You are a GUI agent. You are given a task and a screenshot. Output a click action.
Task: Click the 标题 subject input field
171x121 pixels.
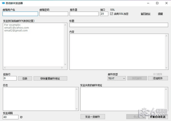coord(119,25)
